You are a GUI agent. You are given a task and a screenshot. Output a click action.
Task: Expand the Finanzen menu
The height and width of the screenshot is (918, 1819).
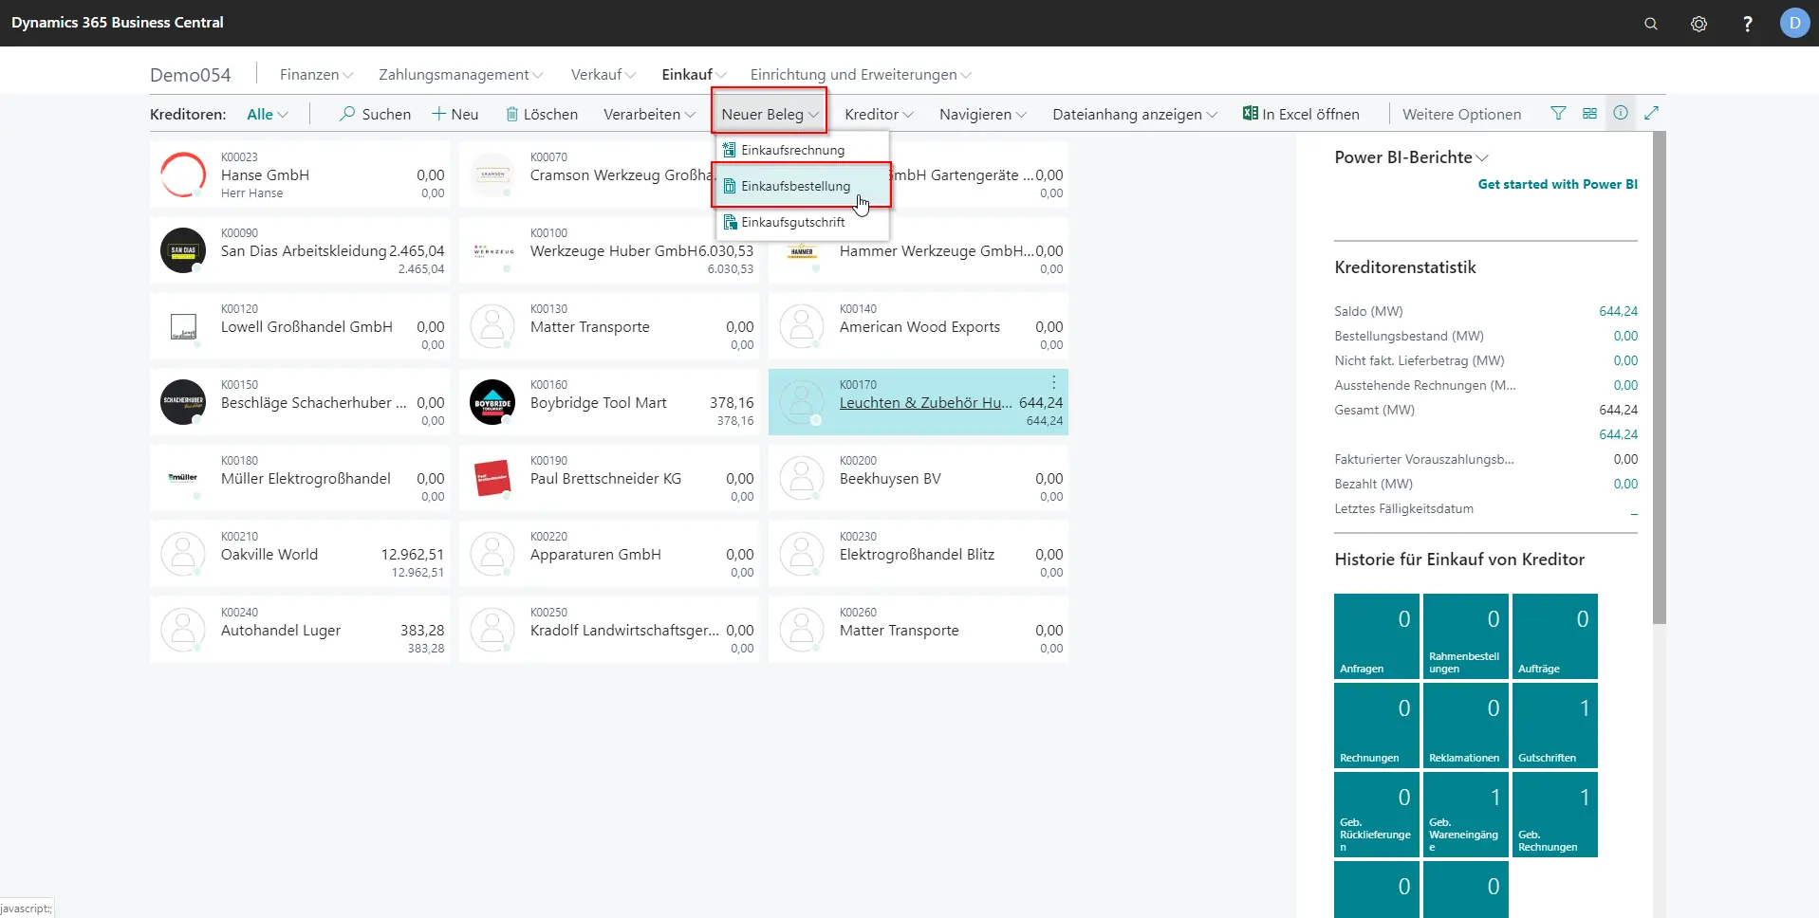click(316, 75)
